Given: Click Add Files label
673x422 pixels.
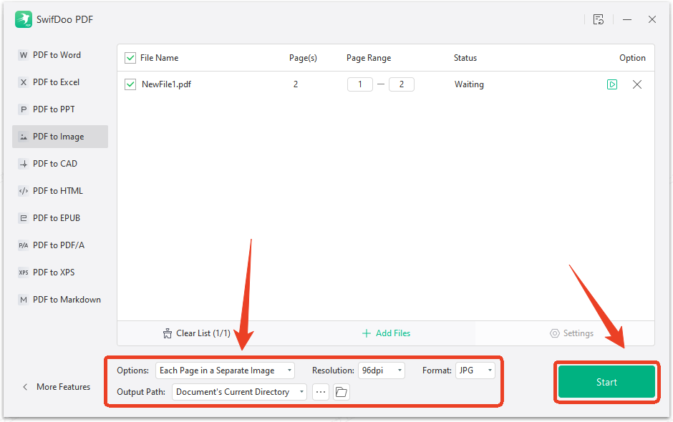Looking at the screenshot, I should pyautogui.click(x=393, y=333).
